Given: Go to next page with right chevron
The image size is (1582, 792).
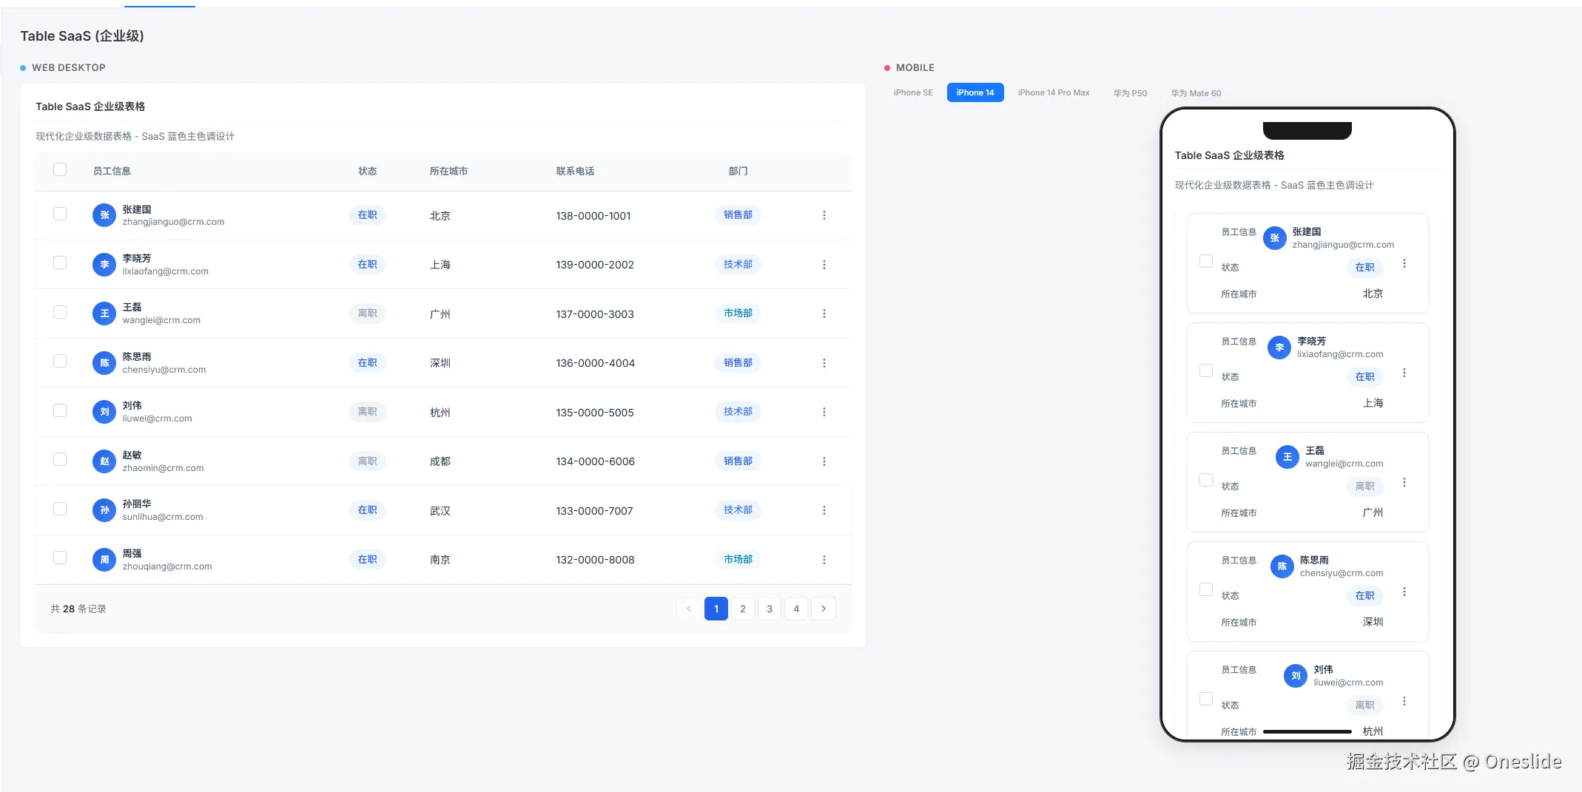Looking at the screenshot, I should point(823,609).
